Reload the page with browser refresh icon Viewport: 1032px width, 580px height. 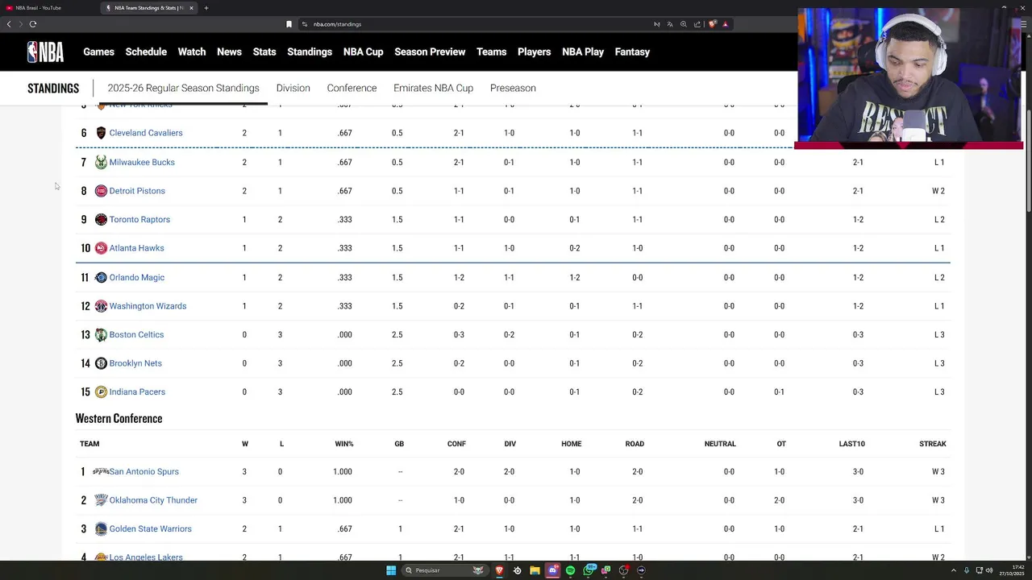pos(33,24)
